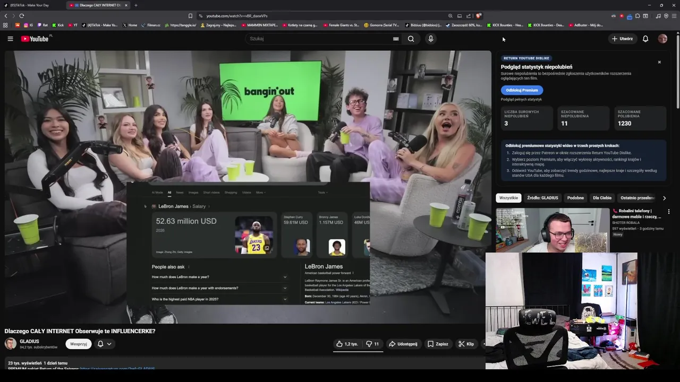Select the Ostatnio przesłane filter chip
Image resolution: width=680 pixels, height=382 pixels.
coord(637,198)
